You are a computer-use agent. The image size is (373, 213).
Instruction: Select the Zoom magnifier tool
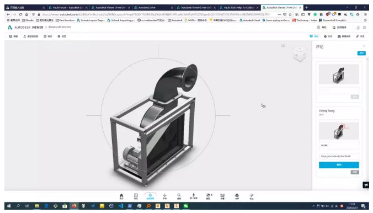point(179,196)
